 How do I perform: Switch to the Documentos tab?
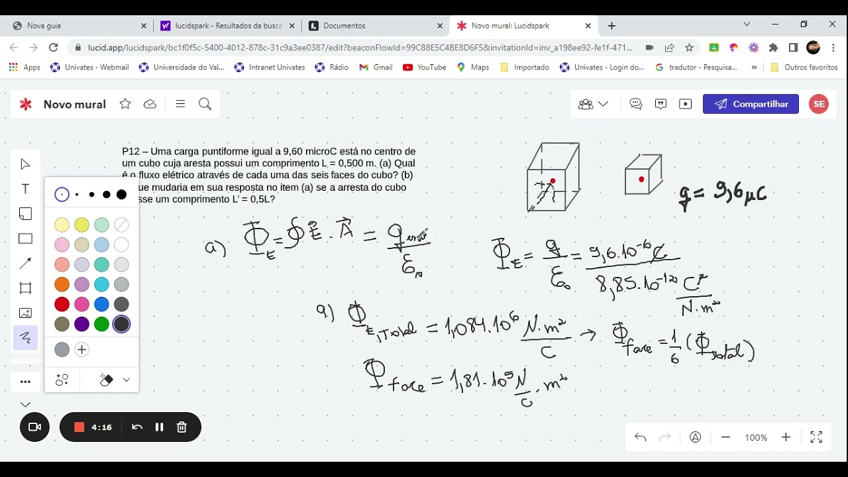tap(376, 26)
